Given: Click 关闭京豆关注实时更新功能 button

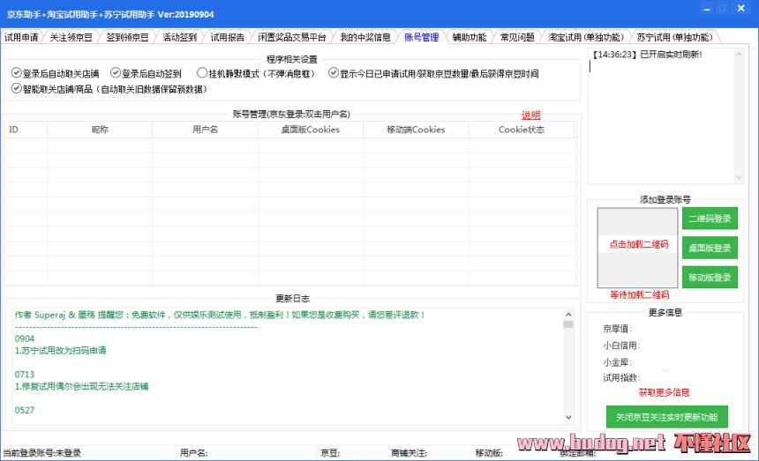Looking at the screenshot, I should (x=666, y=417).
